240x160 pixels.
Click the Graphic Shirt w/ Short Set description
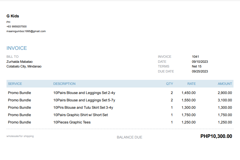[x=81, y=115]
